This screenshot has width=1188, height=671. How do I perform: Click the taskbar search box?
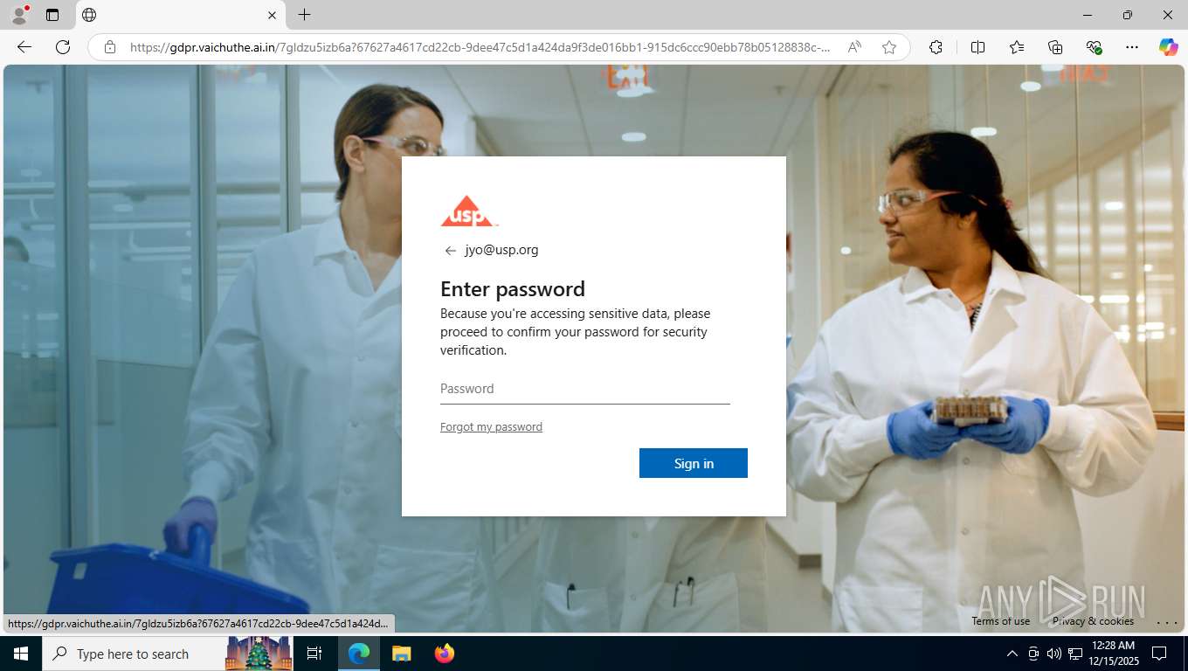click(166, 654)
